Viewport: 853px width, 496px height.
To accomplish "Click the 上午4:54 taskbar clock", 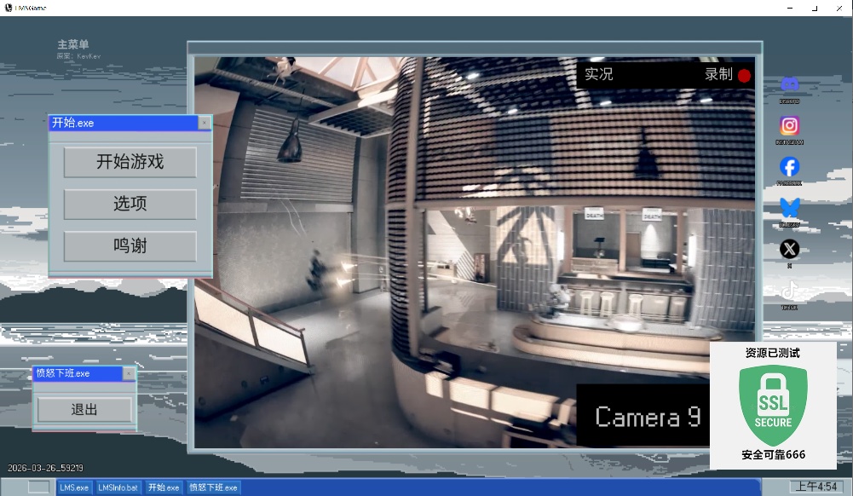I will pyautogui.click(x=816, y=487).
